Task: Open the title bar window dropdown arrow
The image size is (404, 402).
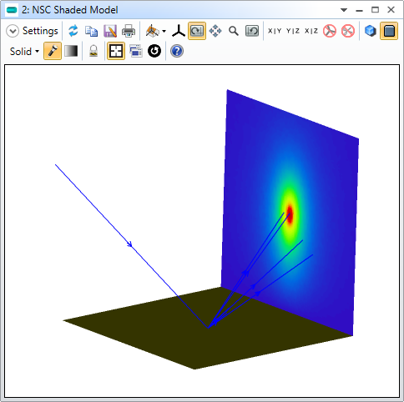Action: point(344,10)
